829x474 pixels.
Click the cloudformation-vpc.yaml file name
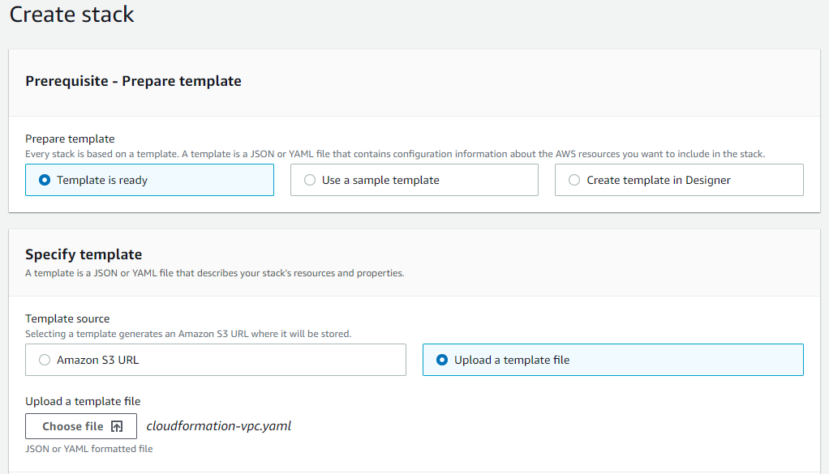tap(218, 426)
